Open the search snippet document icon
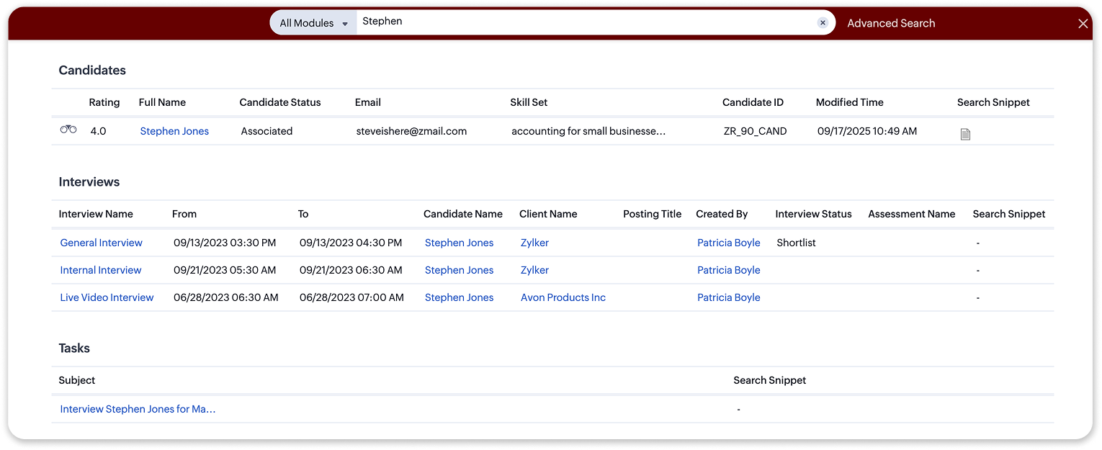The image size is (1102, 450). (x=965, y=134)
